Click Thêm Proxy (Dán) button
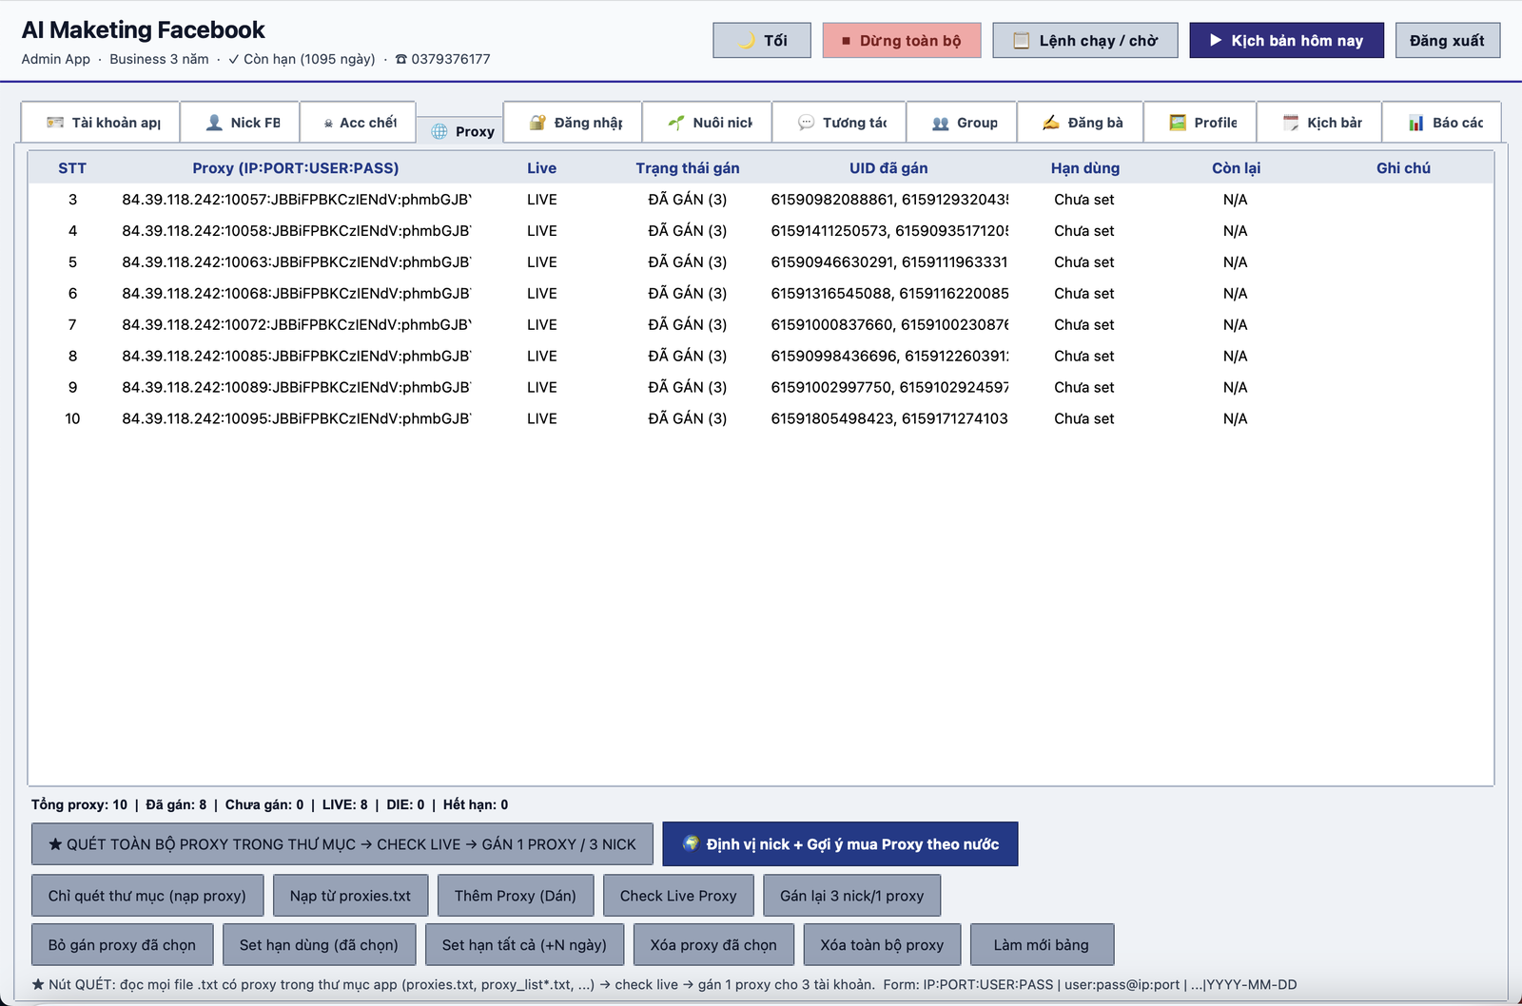Image resolution: width=1522 pixels, height=1006 pixels. (x=516, y=896)
